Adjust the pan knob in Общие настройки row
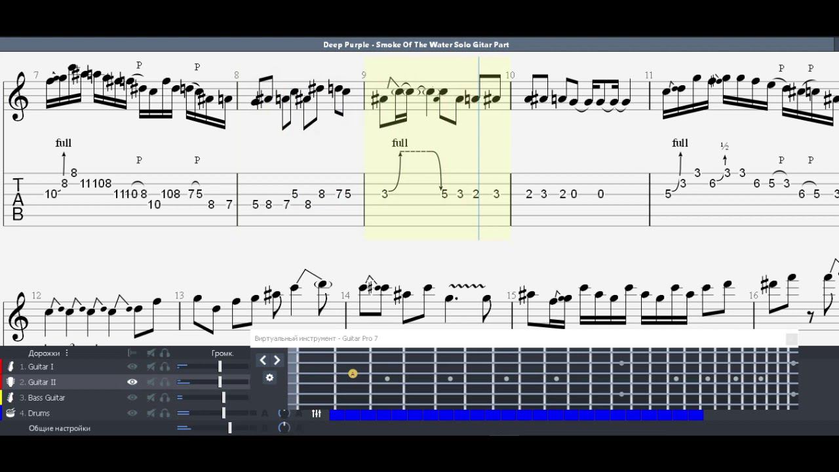 point(284,427)
